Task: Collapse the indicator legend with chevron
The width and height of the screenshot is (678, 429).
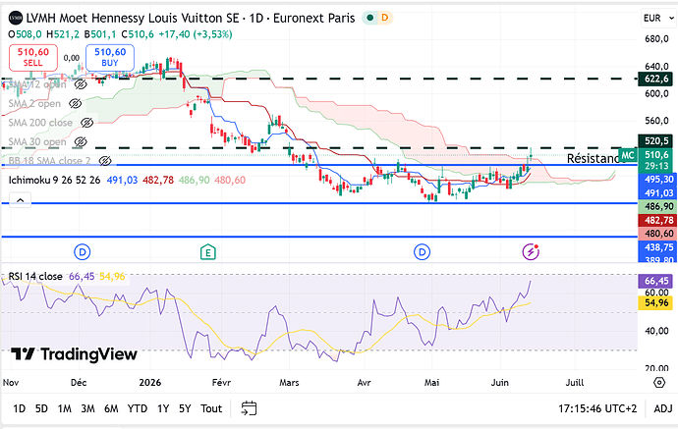Action: click(21, 200)
